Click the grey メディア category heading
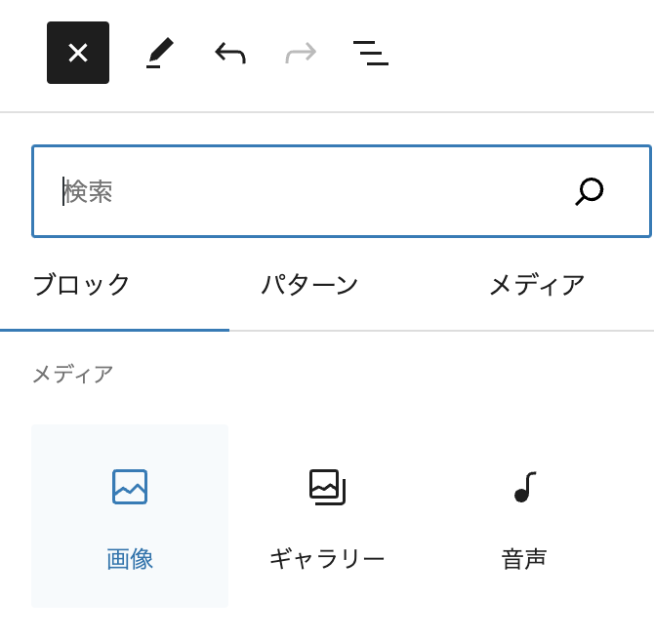 pos(73,374)
